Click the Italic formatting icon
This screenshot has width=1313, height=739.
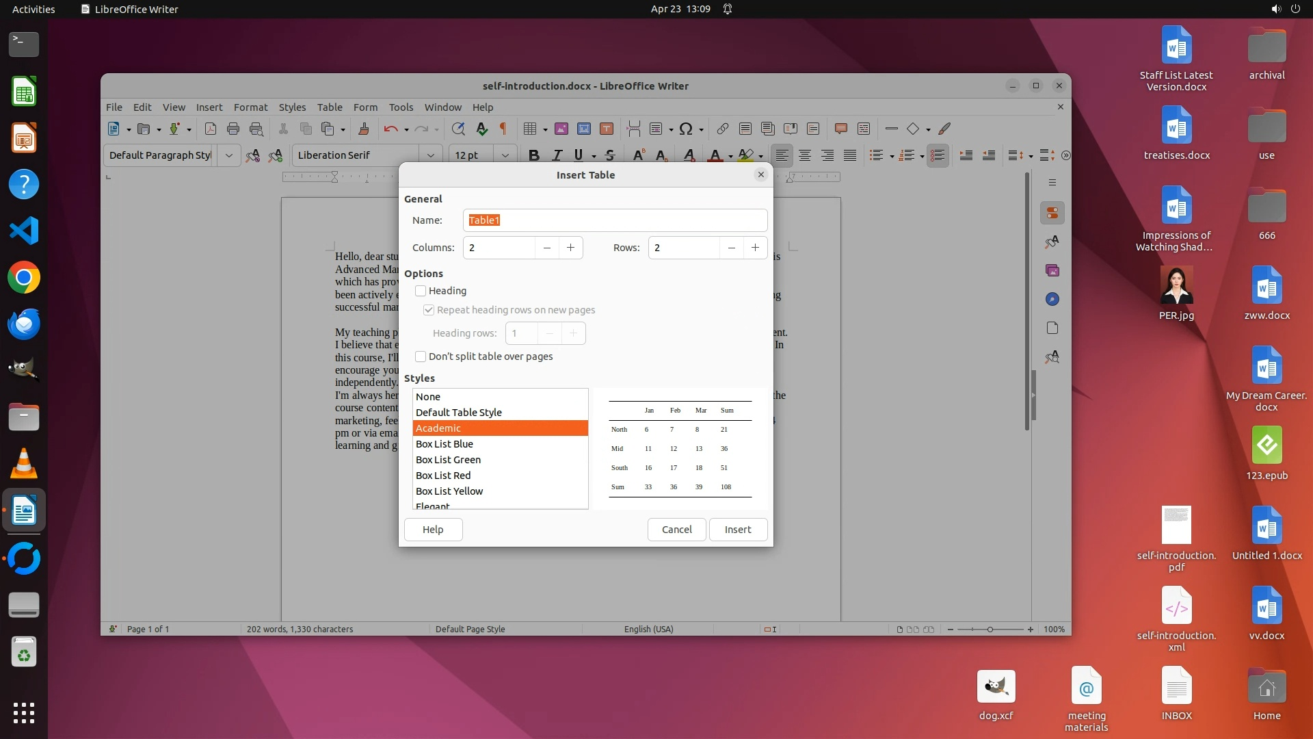(557, 155)
